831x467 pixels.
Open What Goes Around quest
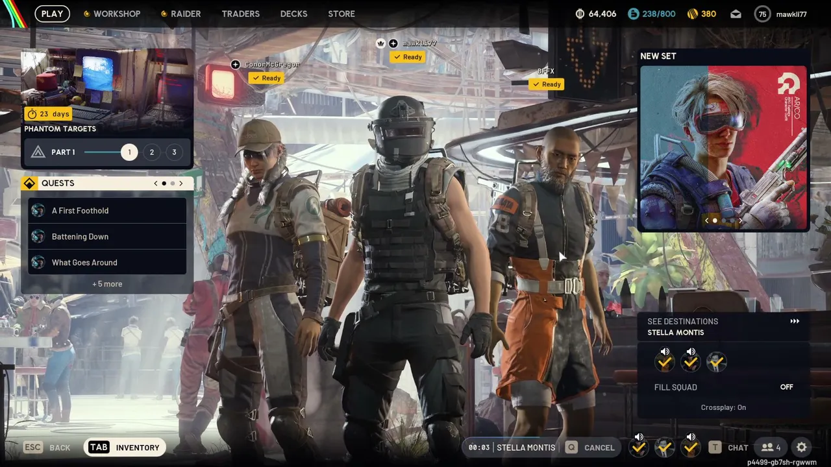click(107, 263)
